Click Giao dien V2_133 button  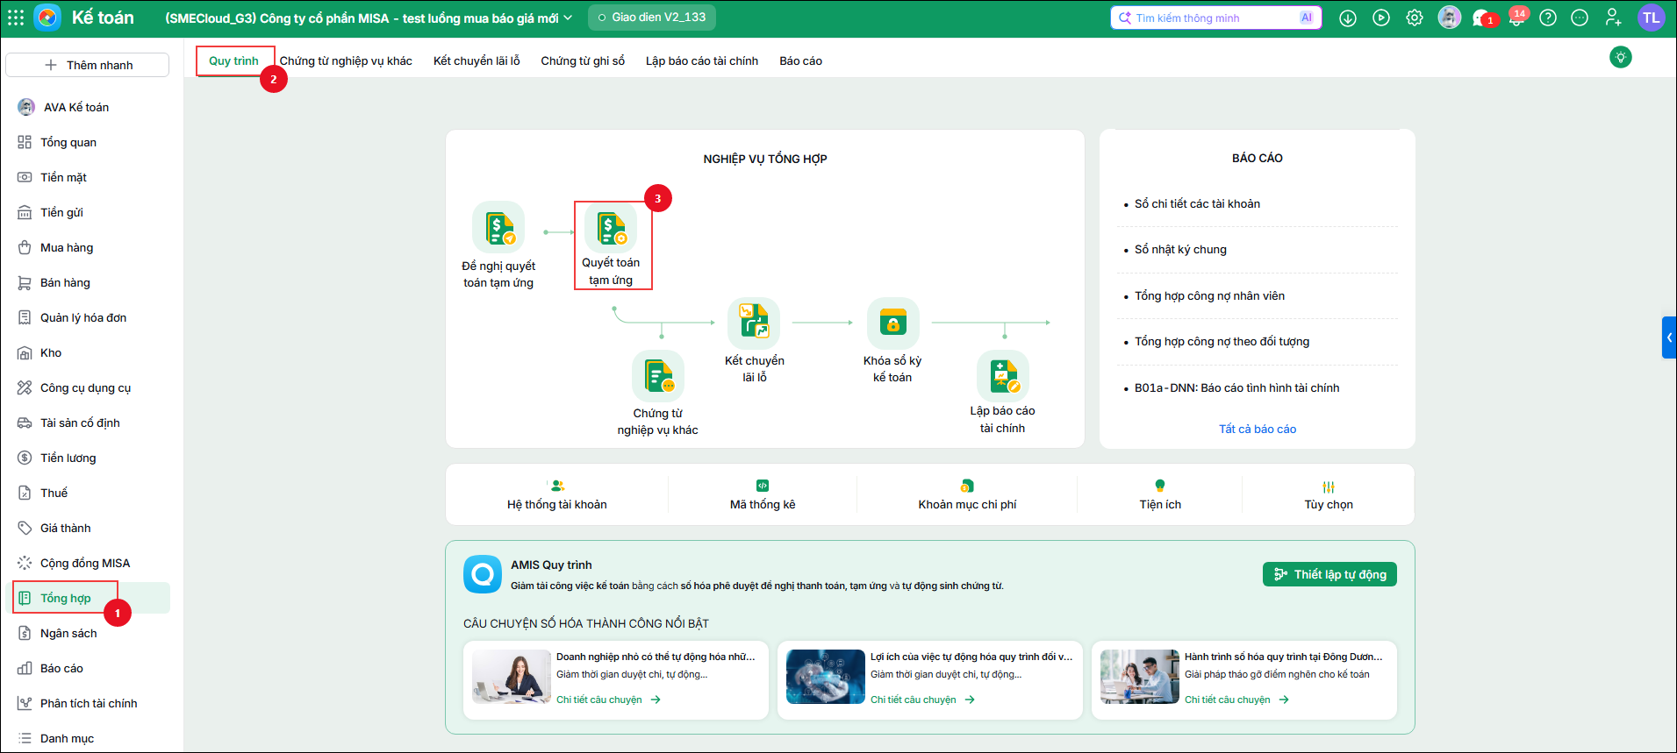click(x=651, y=18)
